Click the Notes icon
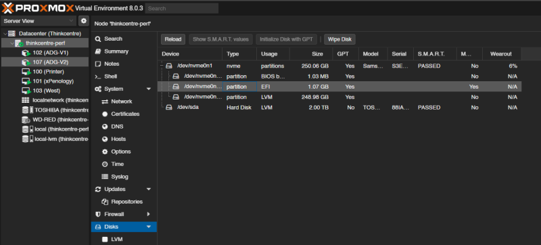541x245 pixels. pyautogui.click(x=98, y=64)
